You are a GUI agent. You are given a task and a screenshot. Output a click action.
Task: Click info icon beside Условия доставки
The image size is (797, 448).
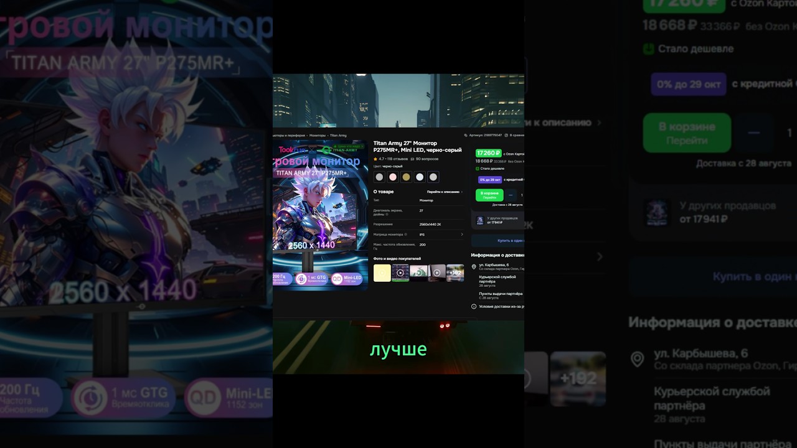(x=474, y=306)
